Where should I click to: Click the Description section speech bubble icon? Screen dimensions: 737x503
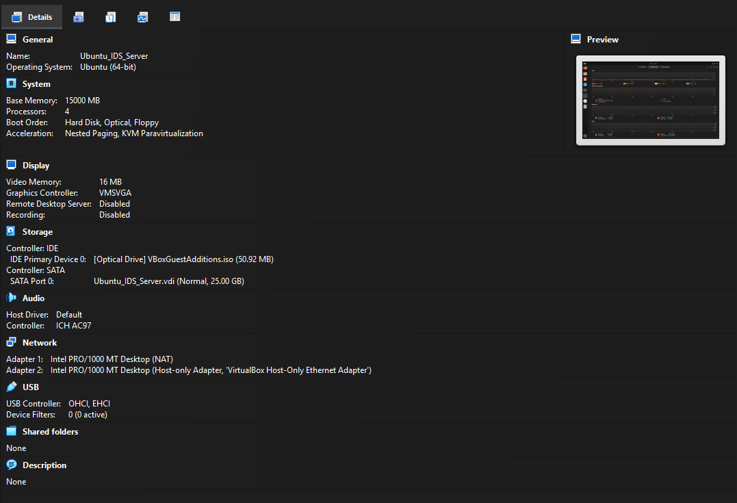point(11,465)
